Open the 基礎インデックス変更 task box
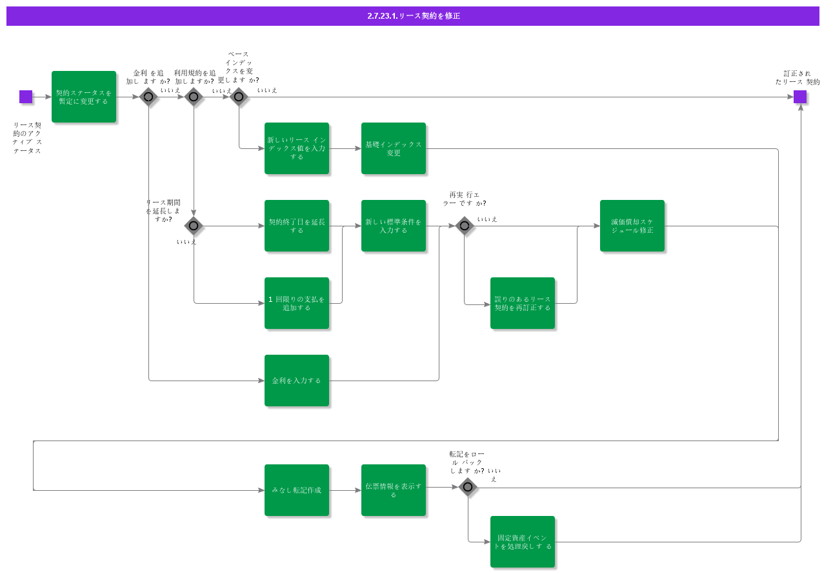 click(394, 148)
